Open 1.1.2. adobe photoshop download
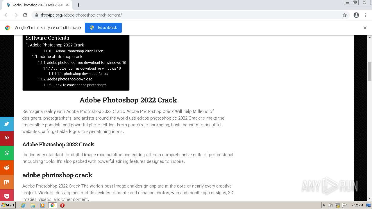 click(65, 79)
